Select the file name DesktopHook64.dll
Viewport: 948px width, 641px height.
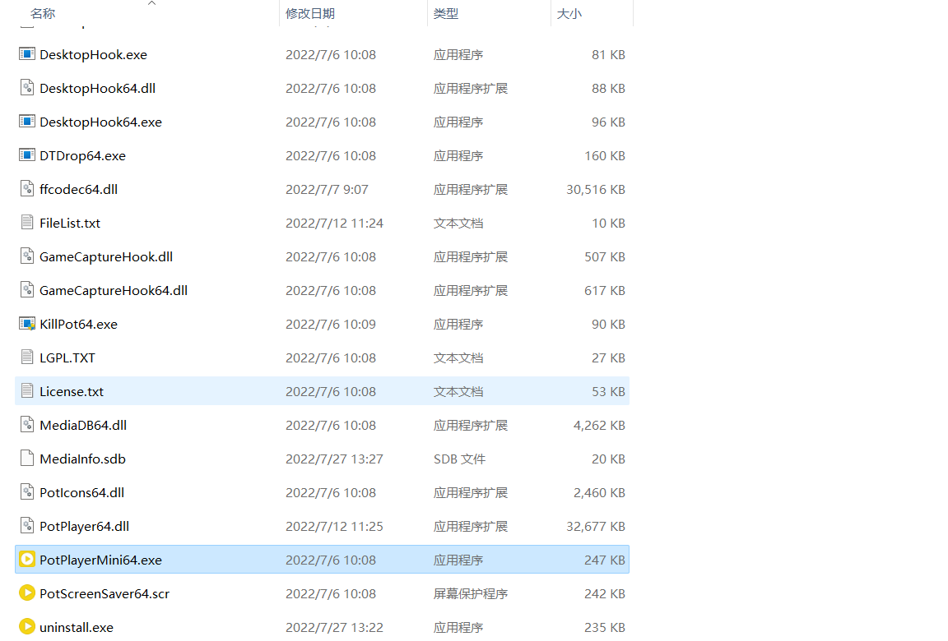click(x=97, y=88)
